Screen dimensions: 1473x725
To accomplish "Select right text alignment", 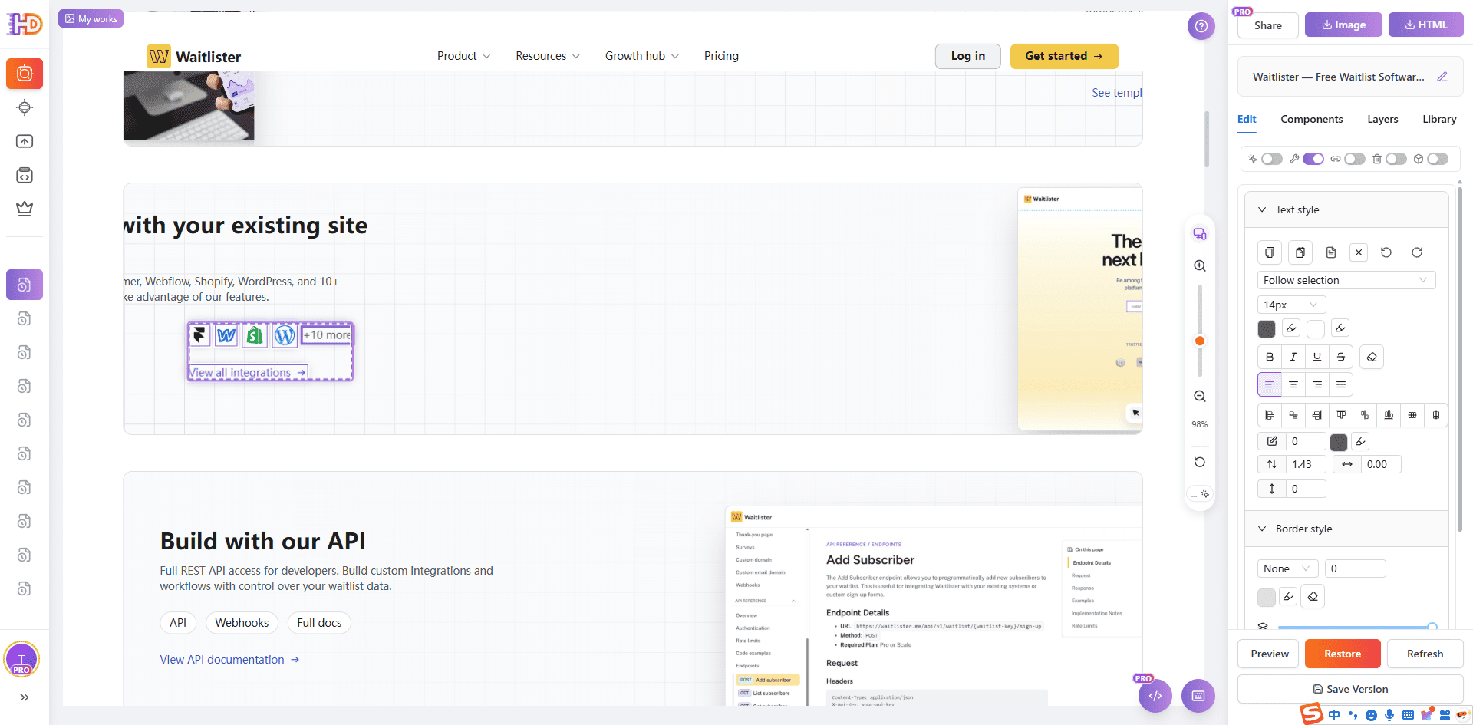I will pyautogui.click(x=1317, y=384).
